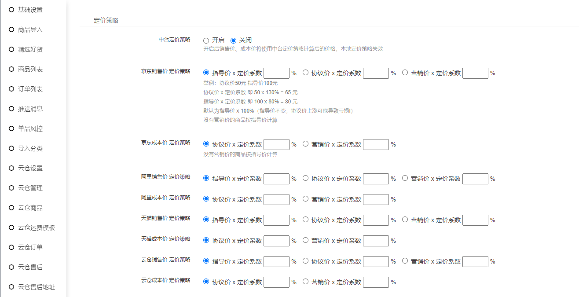The image size is (579, 297).
Task: Focus 阿里成本价 营销价 coefficient field
Action: [x=376, y=199]
